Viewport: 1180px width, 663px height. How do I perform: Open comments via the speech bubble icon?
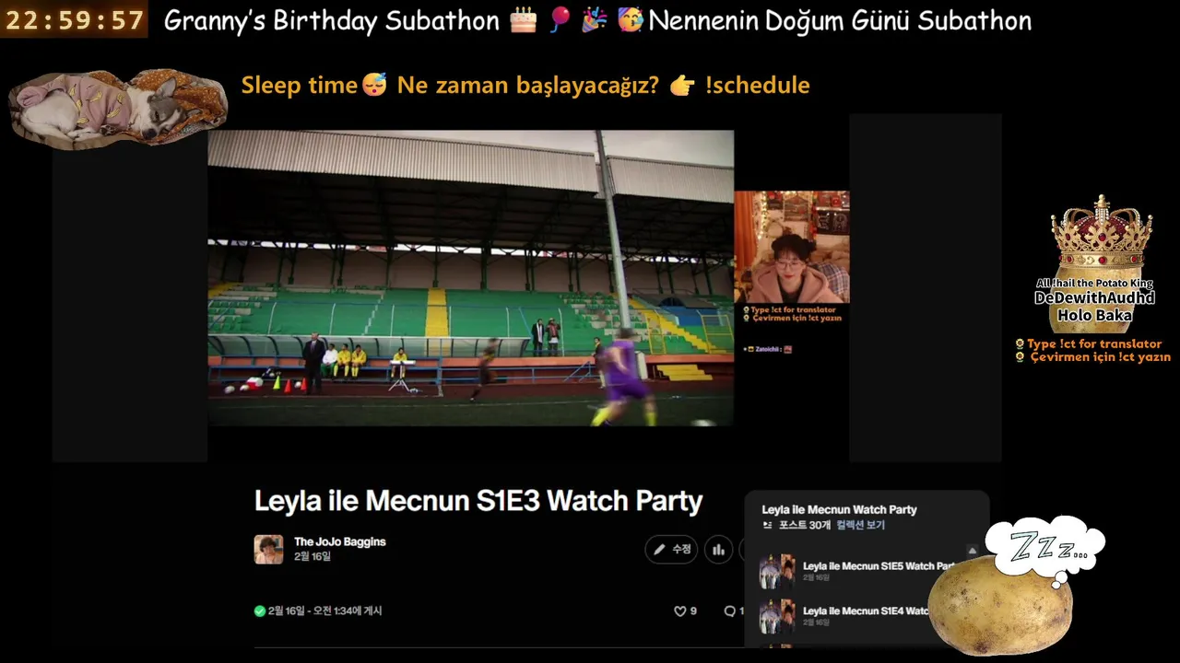coord(730,611)
